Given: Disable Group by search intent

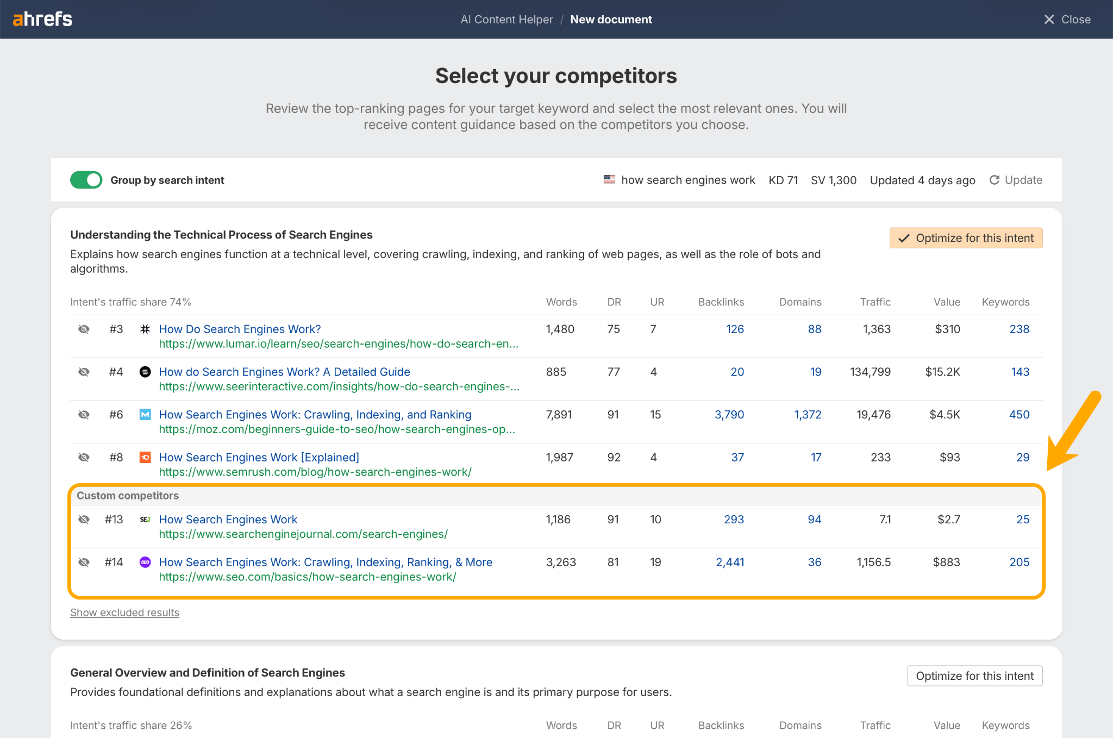Looking at the screenshot, I should (85, 180).
